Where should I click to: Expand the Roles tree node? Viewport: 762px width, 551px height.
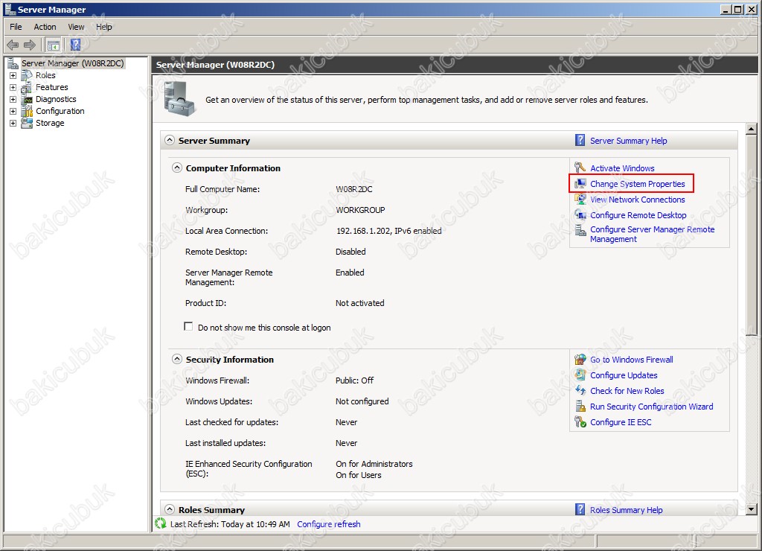pos(13,75)
